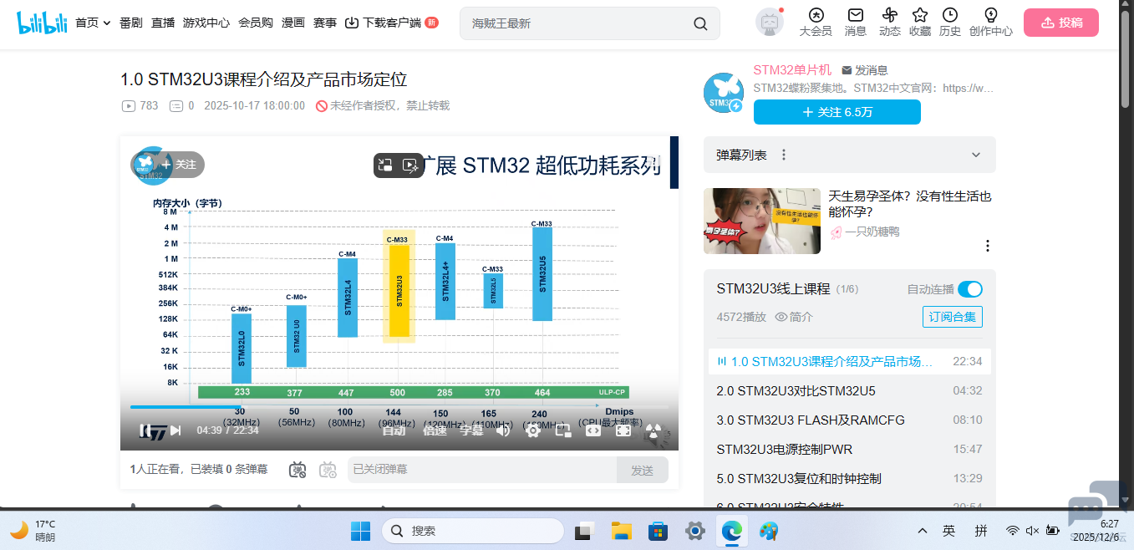This screenshot has width=1134, height=550.
Task: Open the 首页 dropdown in the top nav
Action: click(x=93, y=23)
